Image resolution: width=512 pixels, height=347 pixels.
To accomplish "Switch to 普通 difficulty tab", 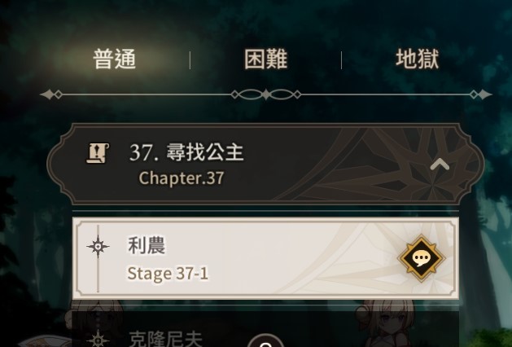I will 114,59.
